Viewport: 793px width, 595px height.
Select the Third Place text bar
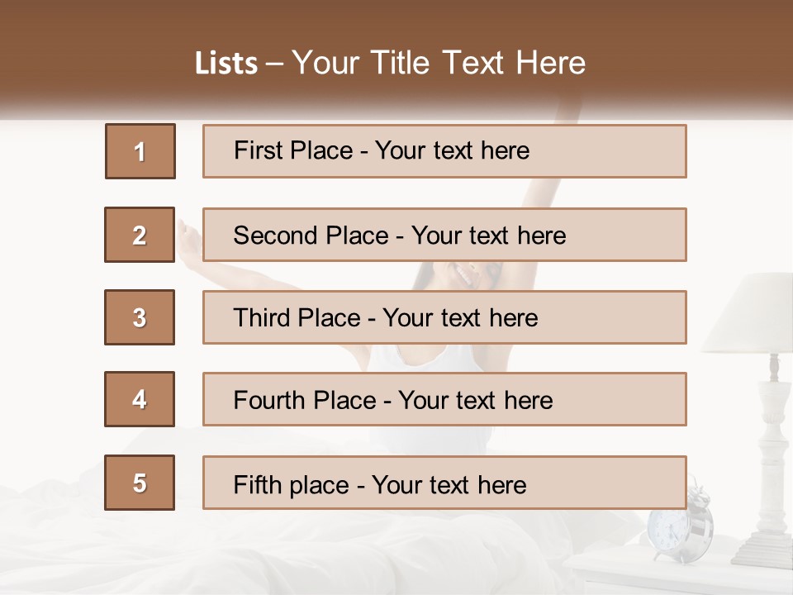pyautogui.click(x=444, y=317)
